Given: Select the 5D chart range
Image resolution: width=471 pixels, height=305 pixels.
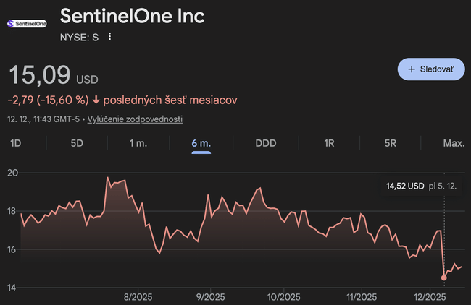Looking at the screenshot, I should coord(77,143).
